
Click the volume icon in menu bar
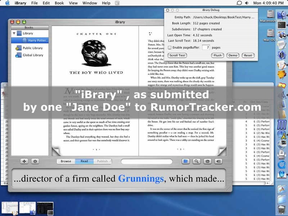247,3
